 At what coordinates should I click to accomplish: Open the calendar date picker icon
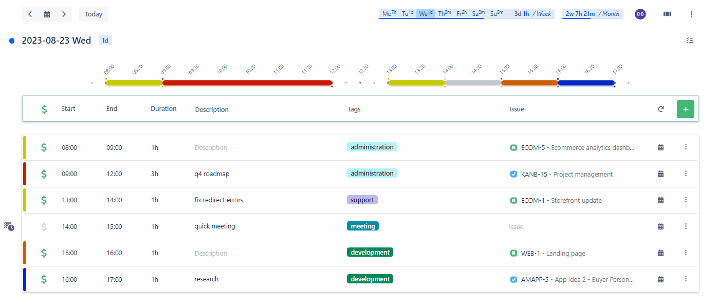(47, 14)
